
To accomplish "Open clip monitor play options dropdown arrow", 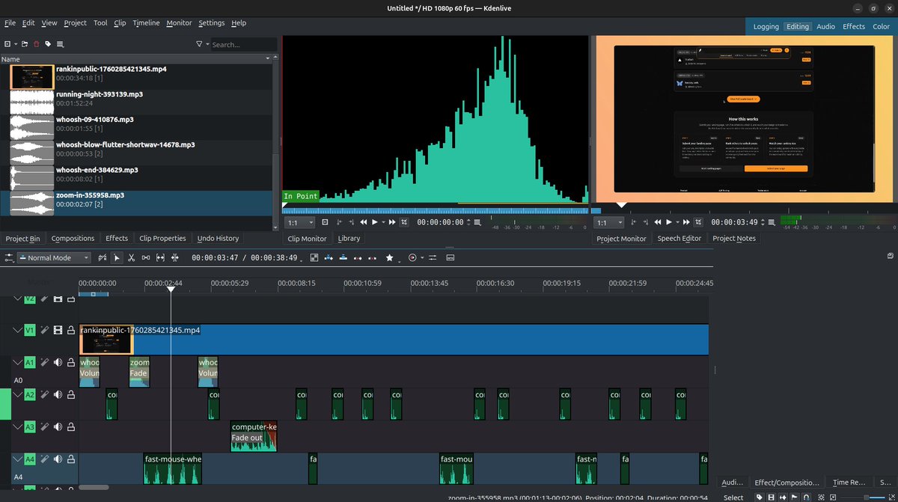I will coord(383,222).
